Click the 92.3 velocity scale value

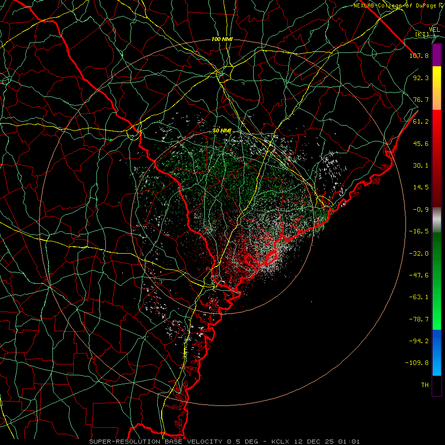point(421,78)
